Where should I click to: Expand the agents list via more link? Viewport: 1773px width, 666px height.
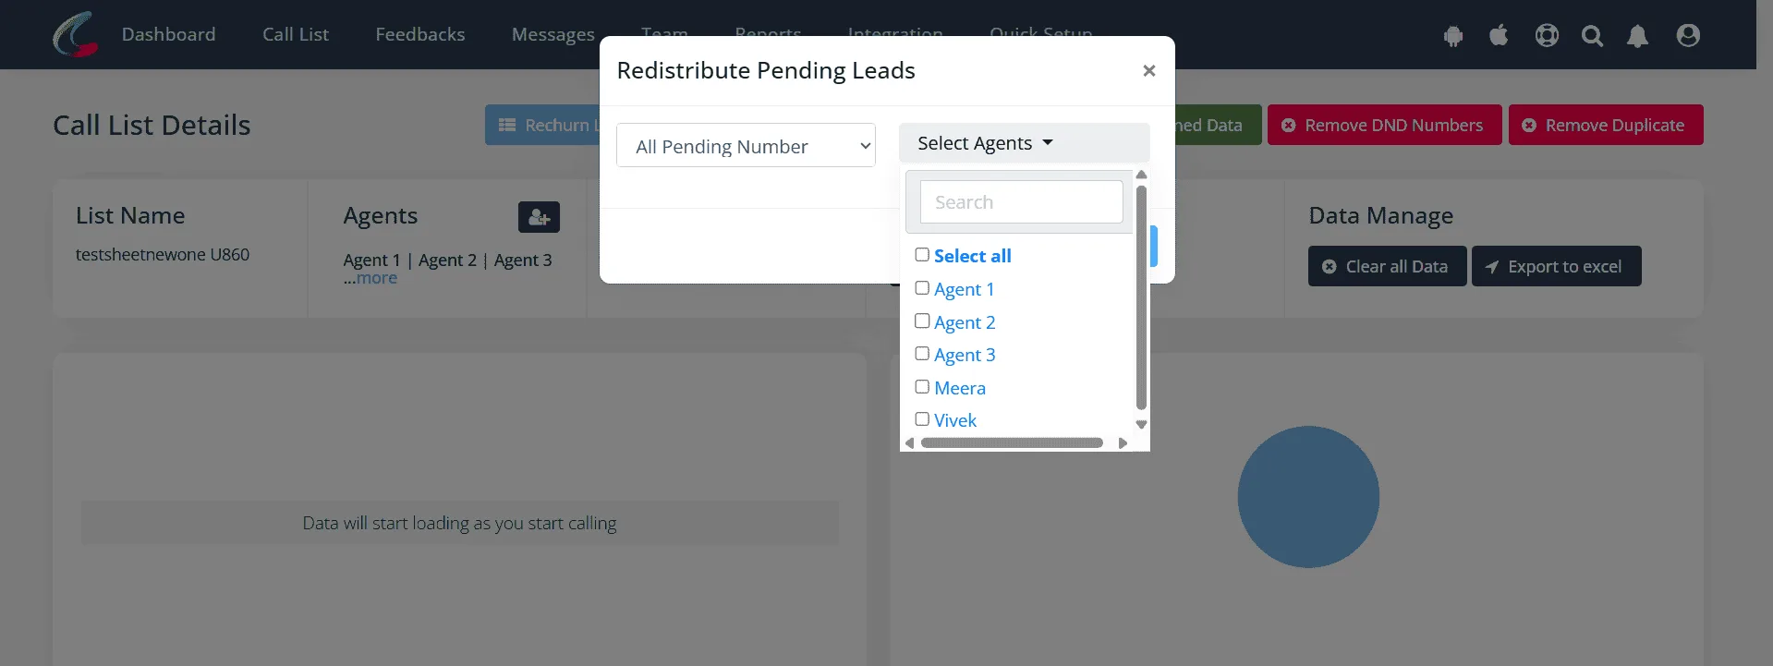pyautogui.click(x=376, y=278)
